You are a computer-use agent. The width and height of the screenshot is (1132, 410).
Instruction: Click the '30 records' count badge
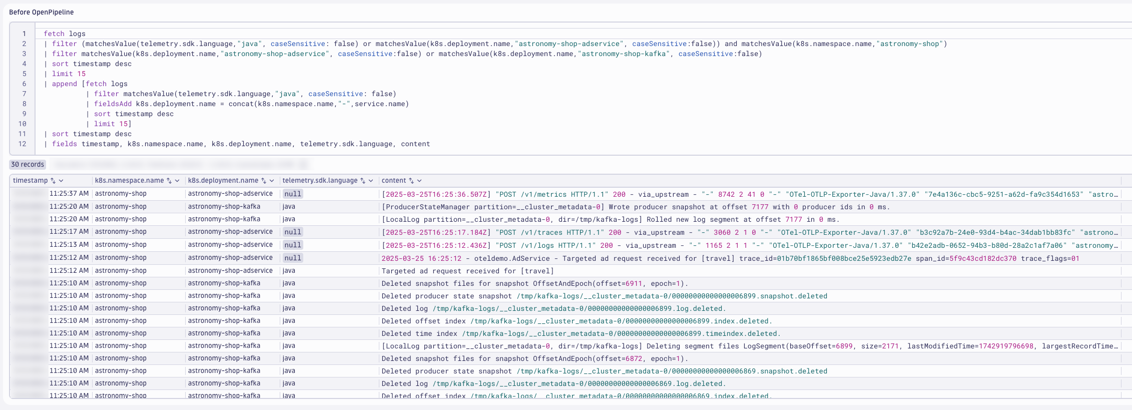click(x=28, y=164)
